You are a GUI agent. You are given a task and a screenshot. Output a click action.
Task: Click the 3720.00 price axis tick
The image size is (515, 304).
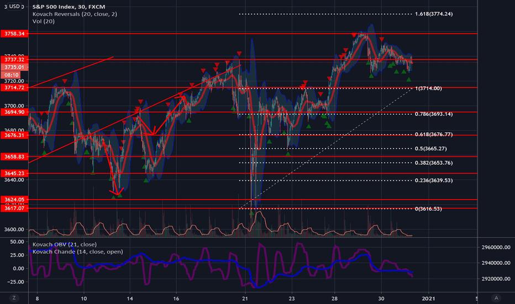tap(14, 81)
